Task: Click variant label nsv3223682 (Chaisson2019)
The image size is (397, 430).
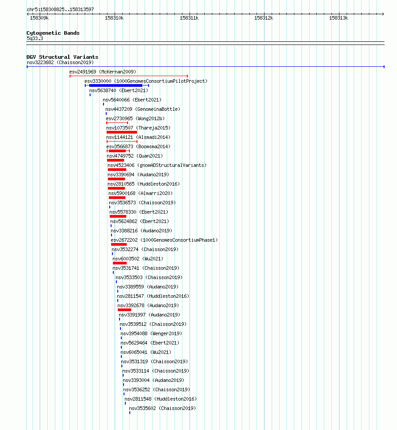Action: pos(60,62)
